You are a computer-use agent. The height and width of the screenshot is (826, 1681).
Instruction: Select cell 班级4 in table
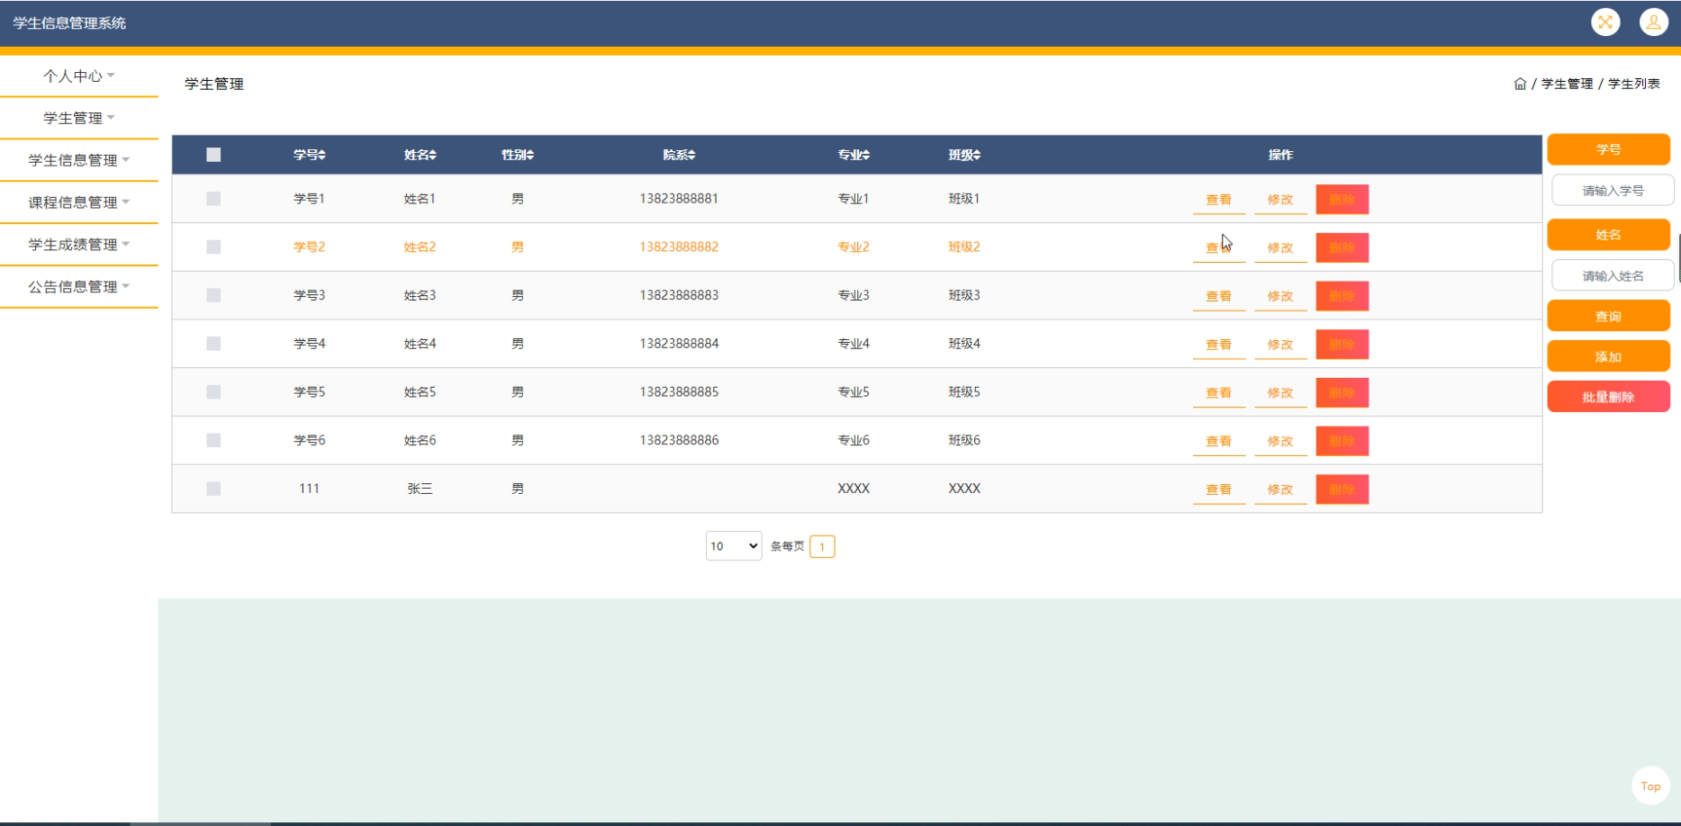coord(964,344)
